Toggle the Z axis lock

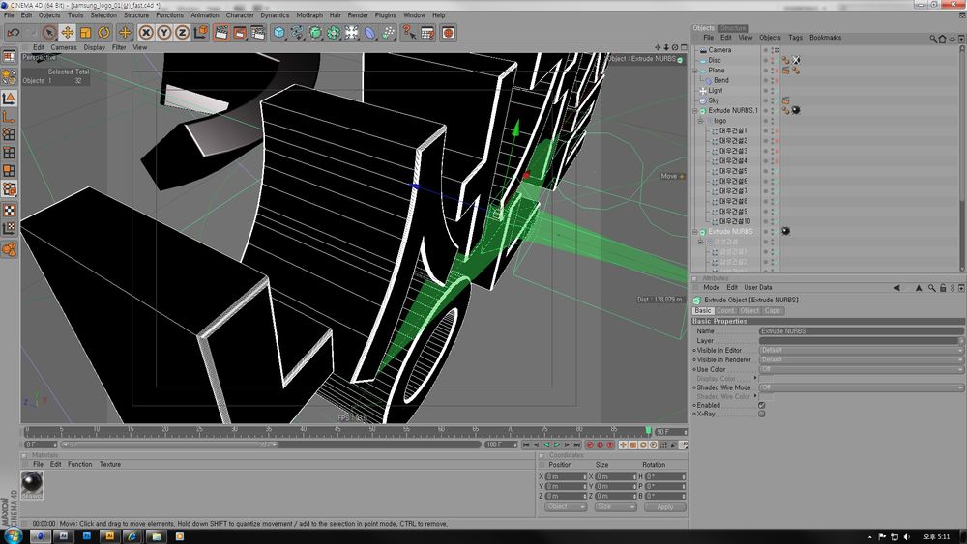pos(182,33)
